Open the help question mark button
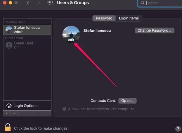Image resolution: width=182 pixels, height=133 pixels. [178, 129]
